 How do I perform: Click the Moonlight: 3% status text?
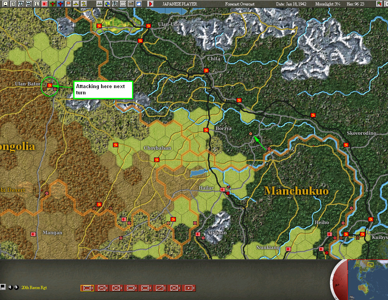[x=328, y=4]
